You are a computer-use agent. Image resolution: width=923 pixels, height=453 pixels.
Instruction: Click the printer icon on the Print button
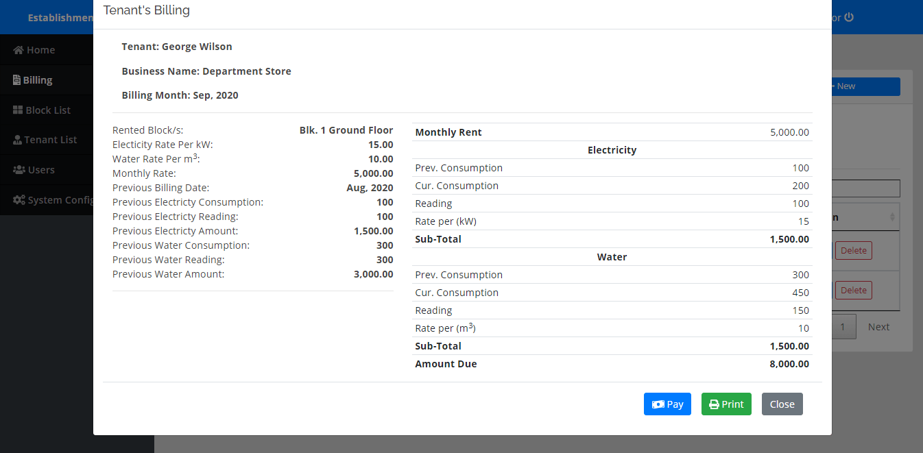tap(715, 404)
